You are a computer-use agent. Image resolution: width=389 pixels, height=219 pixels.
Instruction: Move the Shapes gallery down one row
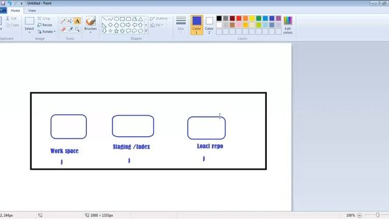146,25
